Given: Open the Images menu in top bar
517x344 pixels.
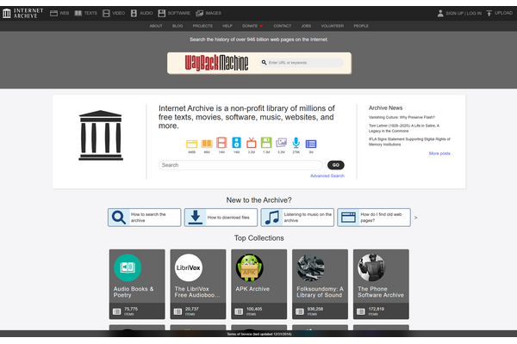Looking at the screenshot, I should pos(209,13).
